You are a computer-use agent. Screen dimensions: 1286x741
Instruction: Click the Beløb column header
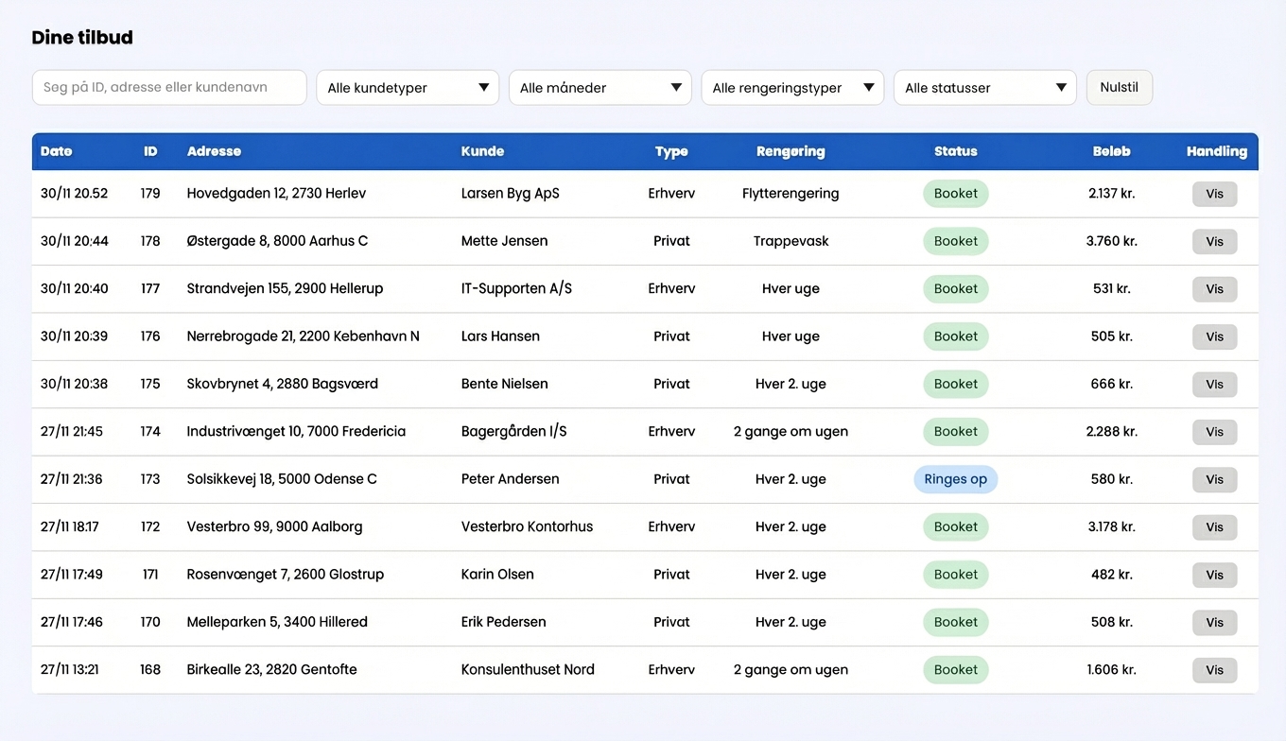tap(1112, 151)
